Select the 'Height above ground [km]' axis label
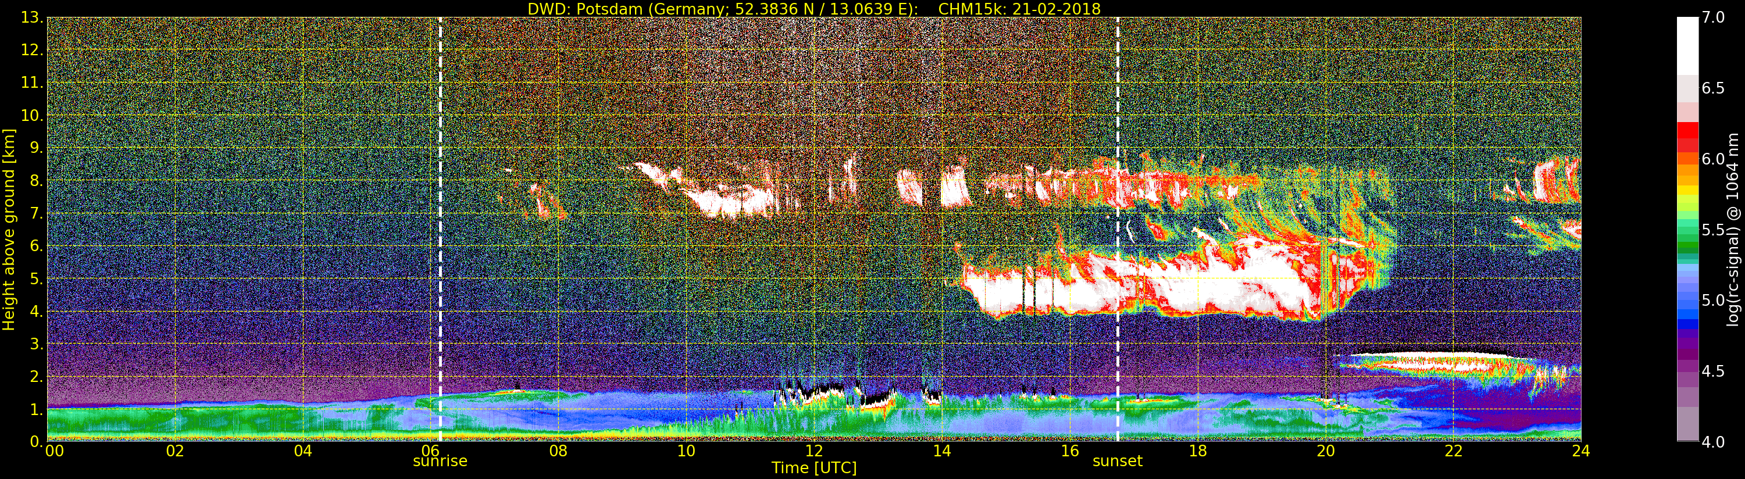Viewport: 1745px width, 479px height. [x=9, y=230]
